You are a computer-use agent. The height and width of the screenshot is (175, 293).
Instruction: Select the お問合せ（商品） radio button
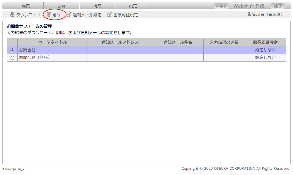coord(12,58)
